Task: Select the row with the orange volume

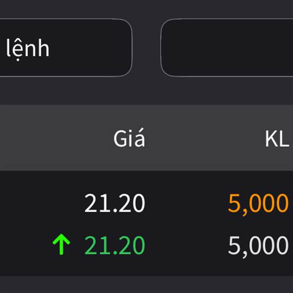Action: tap(146, 203)
